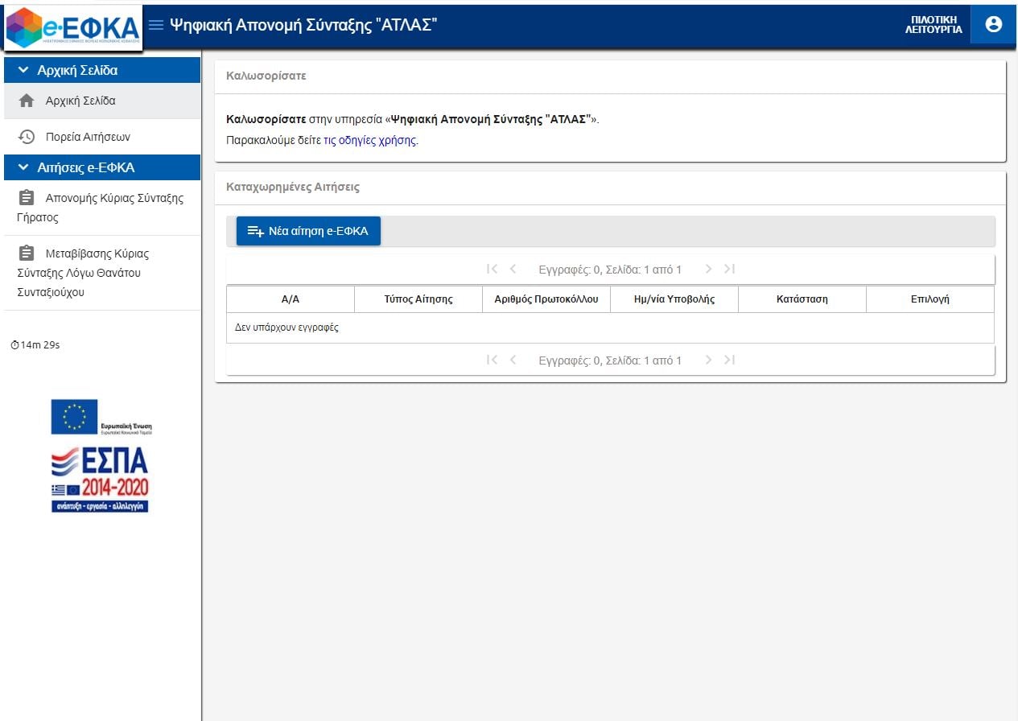Toggle the hamburger menu icon
This screenshot has width=1018, height=721.
tap(156, 25)
